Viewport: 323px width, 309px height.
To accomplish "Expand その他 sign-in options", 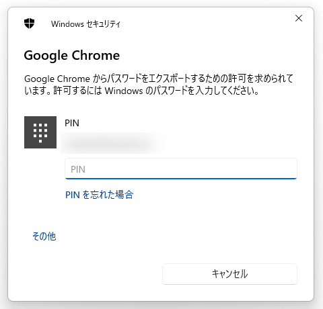I will pyautogui.click(x=44, y=236).
